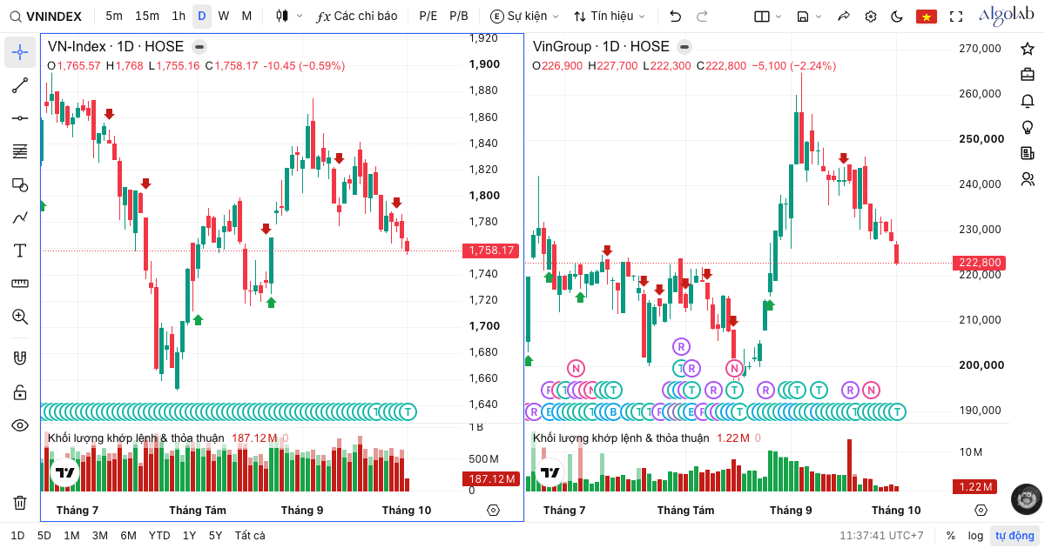
Task: Remove all drawings with trash icon
Action: coord(20,502)
